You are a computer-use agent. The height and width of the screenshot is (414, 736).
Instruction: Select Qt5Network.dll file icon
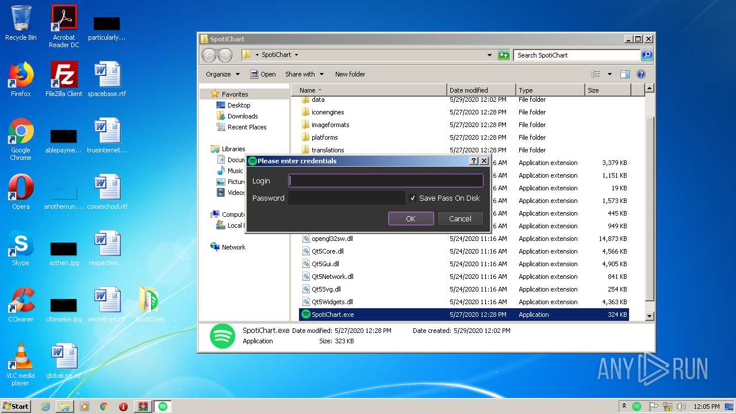(x=306, y=277)
